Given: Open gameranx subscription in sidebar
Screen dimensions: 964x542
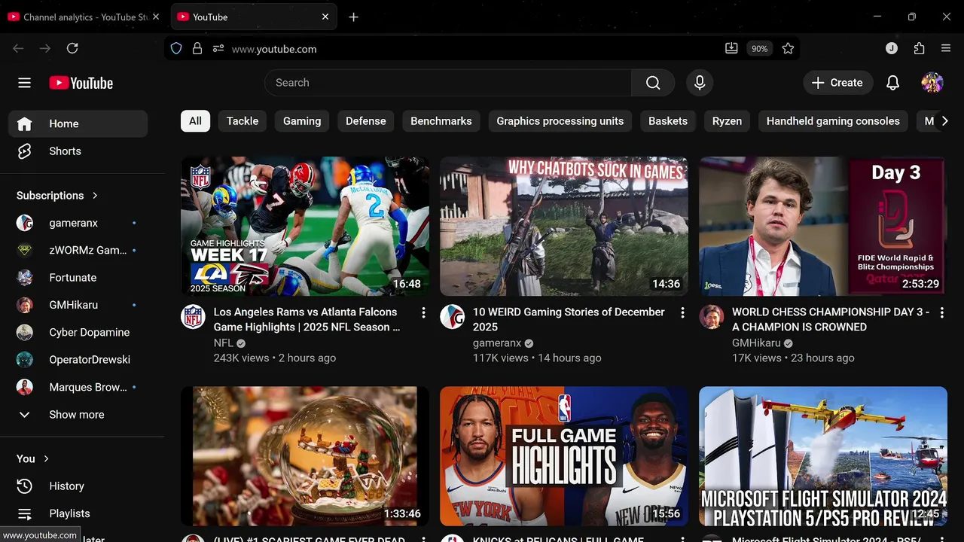Looking at the screenshot, I should click(x=78, y=223).
